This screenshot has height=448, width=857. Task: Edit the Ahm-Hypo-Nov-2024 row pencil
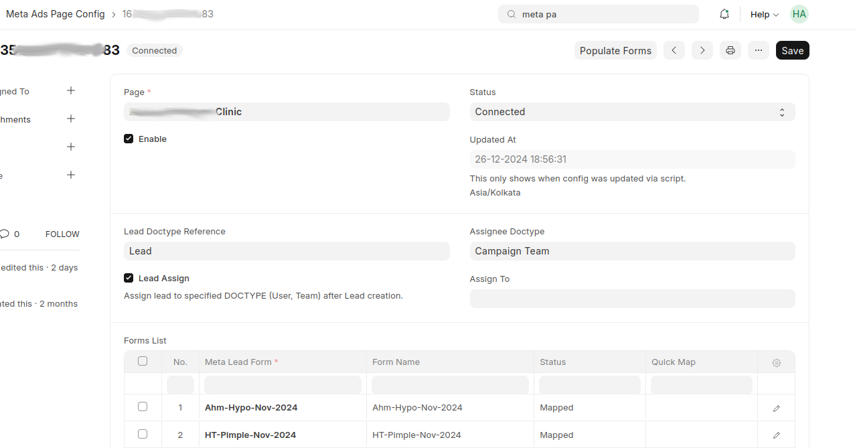tap(777, 408)
